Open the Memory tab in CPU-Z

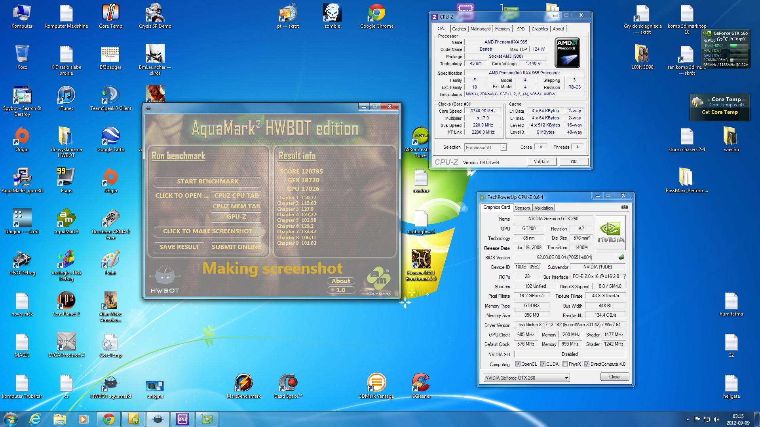pos(502,29)
